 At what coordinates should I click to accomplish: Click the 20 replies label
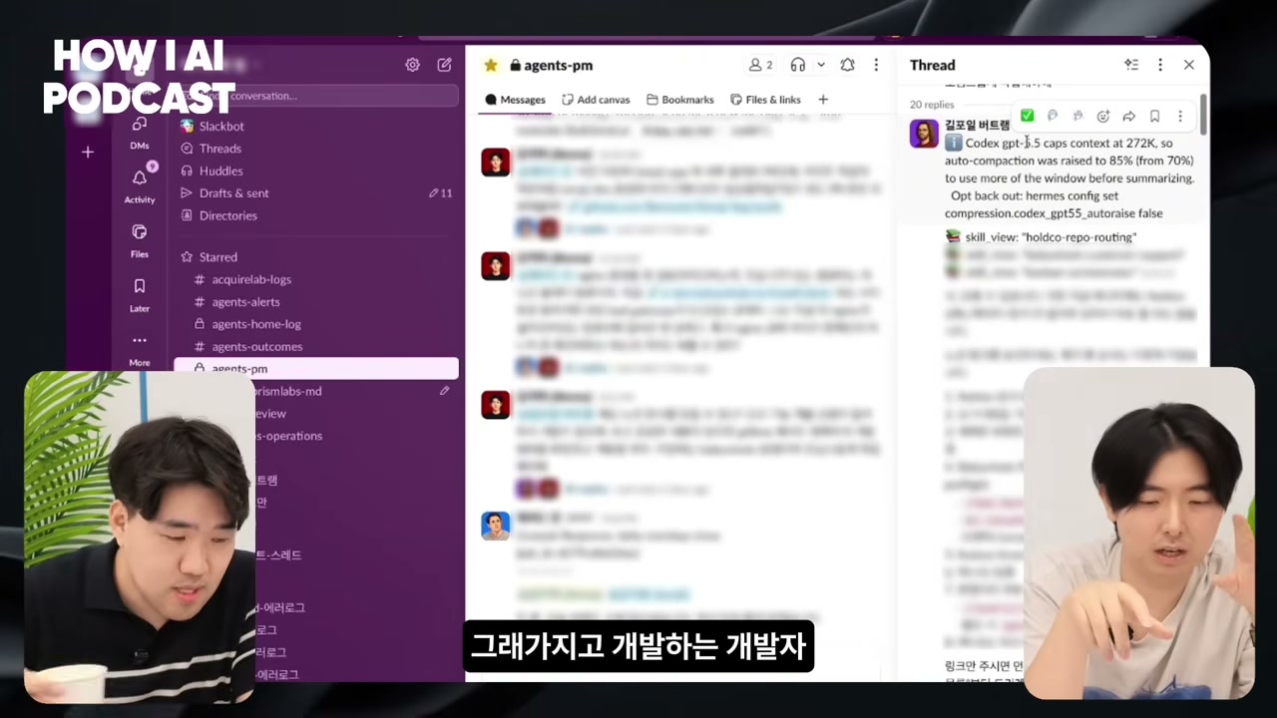(932, 105)
